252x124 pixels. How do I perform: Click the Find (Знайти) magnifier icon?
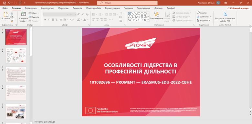(x=198, y=13)
